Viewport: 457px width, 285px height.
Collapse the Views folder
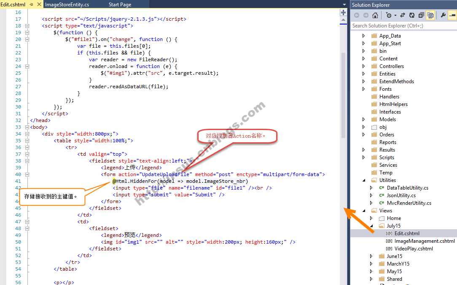tap(364, 211)
